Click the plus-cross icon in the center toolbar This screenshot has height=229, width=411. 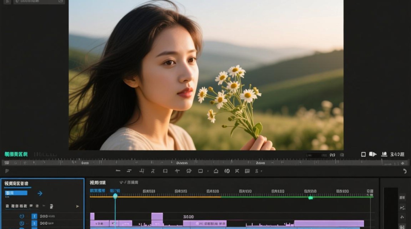point(177,171)
